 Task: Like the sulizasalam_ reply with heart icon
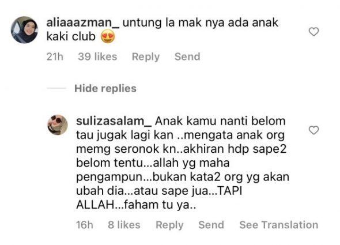click(313, 130)
